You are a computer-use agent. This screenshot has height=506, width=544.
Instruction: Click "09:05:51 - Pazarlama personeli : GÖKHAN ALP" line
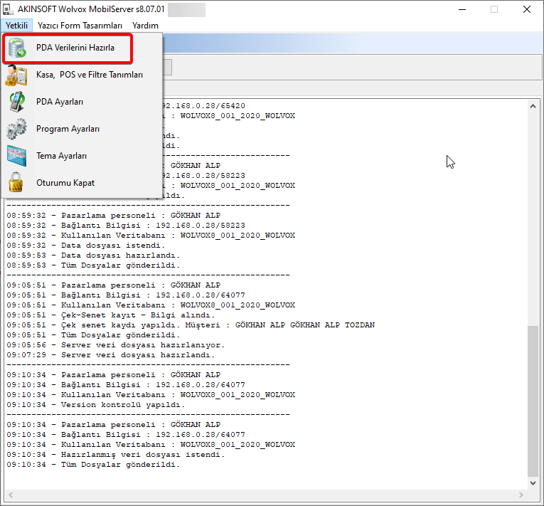pyautogui.click(x=114, y=285)
